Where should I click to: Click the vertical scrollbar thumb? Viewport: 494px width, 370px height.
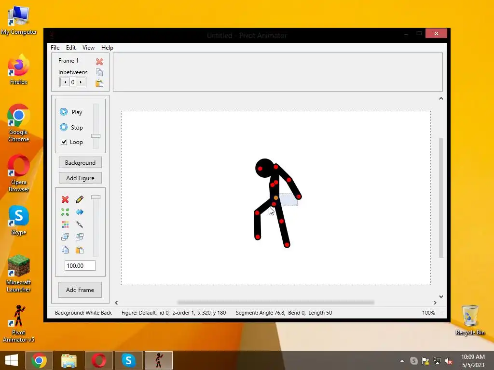tap(441, 198)
